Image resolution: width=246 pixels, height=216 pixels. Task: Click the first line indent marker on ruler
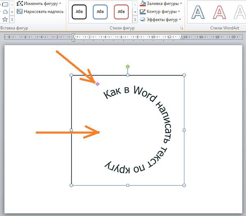click(73, 35)
